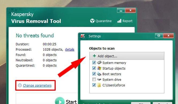
Task: Click the System memory chip icon
Action: point(99,62)
